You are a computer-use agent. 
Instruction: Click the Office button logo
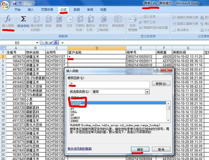[5, 5]
